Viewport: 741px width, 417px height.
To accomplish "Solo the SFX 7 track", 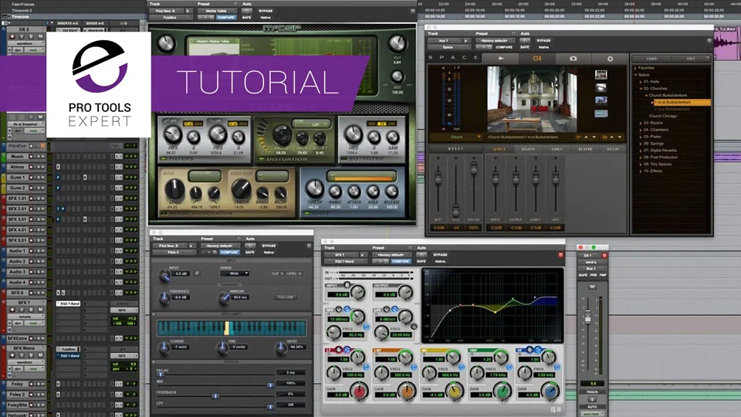I will (x=32, y=310).
